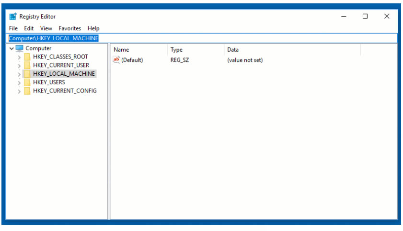Viewport: 403px width, 231px height.
Task: Click the HKEY_CURRENT_USER folder icon
Action: coord(27,65)
